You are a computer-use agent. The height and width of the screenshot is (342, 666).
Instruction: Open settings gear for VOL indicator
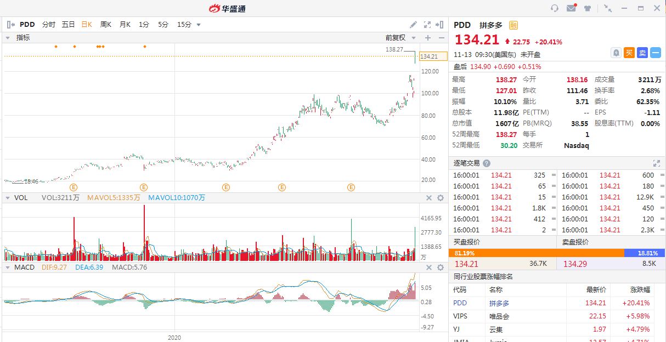(x=440, y=198)
